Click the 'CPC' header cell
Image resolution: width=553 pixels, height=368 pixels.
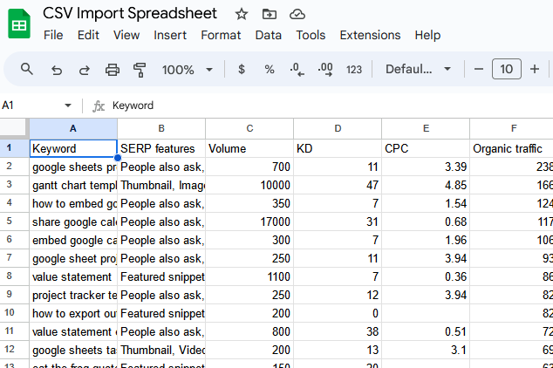426,148
